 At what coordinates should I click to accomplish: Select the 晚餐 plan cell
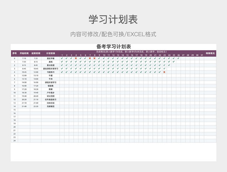50,89
